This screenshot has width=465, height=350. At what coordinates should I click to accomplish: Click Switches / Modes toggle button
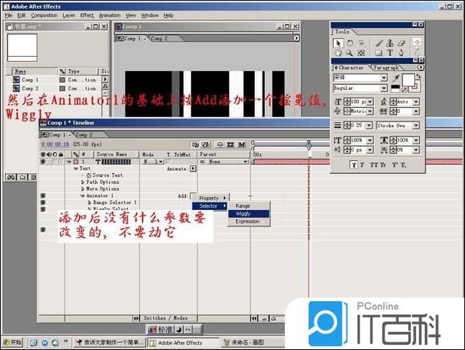click(x=166, y=318)
